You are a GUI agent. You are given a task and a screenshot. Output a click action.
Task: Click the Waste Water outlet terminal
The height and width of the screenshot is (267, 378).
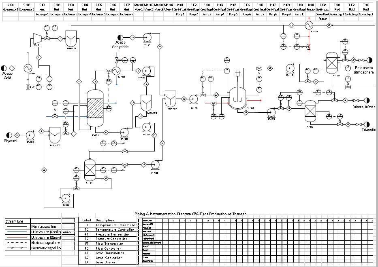pyautogui.click(x=367, y=100)
